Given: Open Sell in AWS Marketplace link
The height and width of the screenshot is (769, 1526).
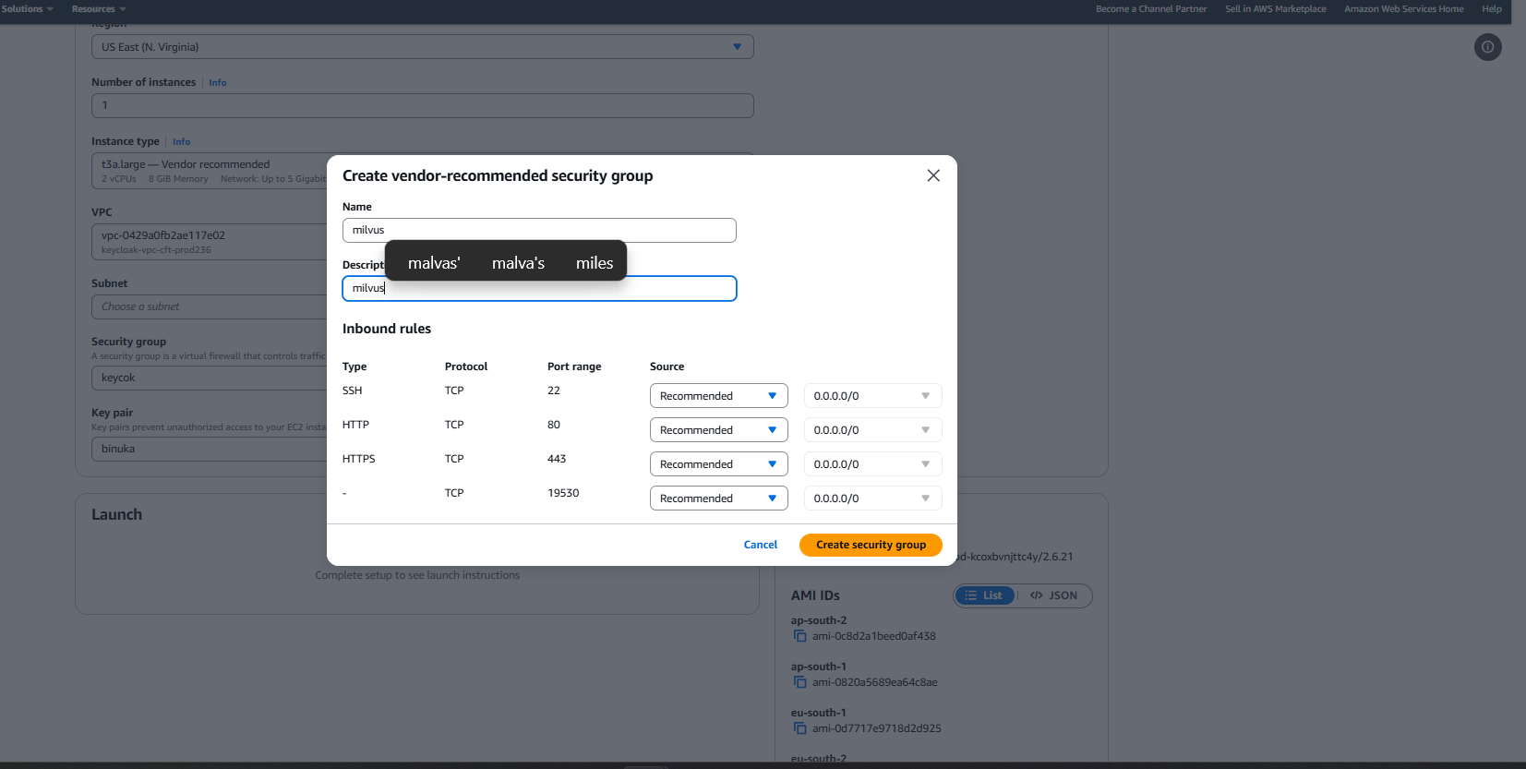Looking at the screenshot, I should click(1275, 9).
